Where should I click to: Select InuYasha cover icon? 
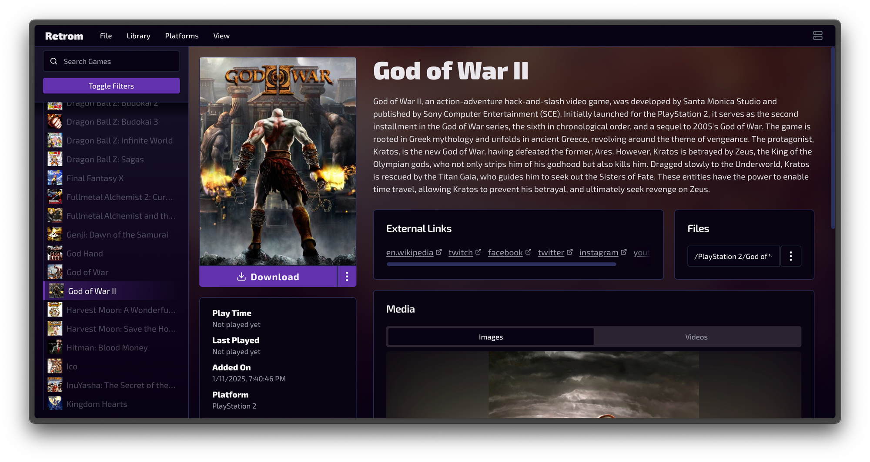click(55, 385)
